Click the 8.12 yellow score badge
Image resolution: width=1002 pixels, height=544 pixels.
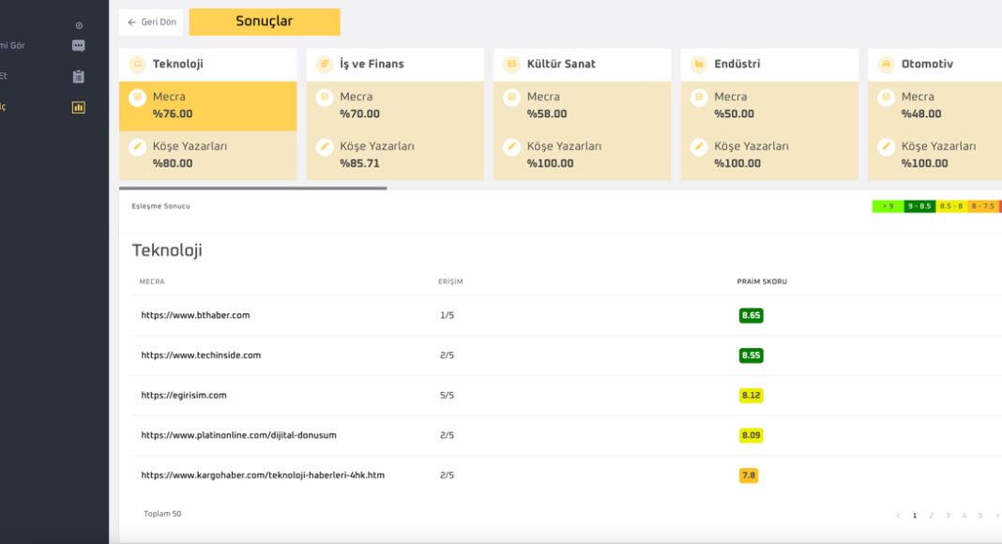click(751, 395)
